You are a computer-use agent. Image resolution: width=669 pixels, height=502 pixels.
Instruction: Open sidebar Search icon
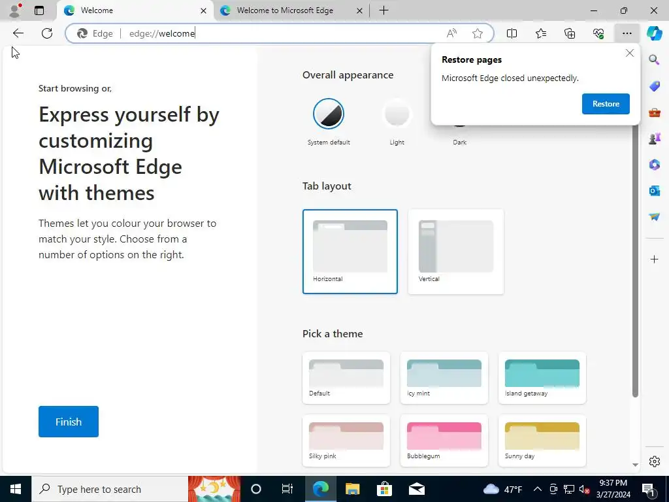(x=654, y=59)
